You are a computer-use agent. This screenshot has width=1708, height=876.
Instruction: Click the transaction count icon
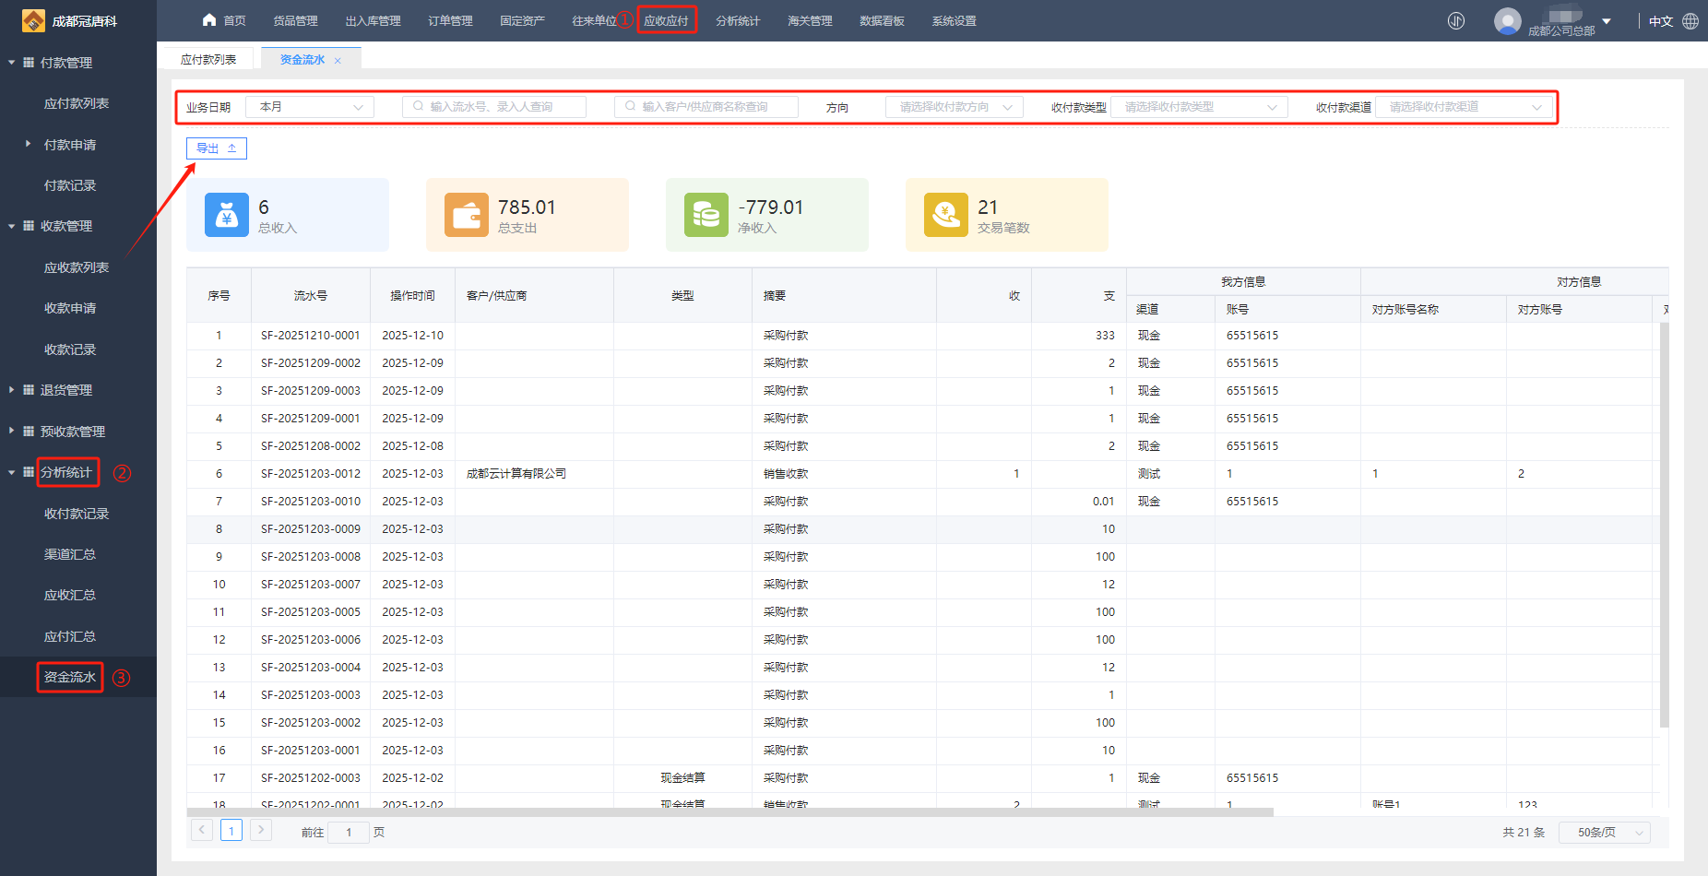pos(946,215)
